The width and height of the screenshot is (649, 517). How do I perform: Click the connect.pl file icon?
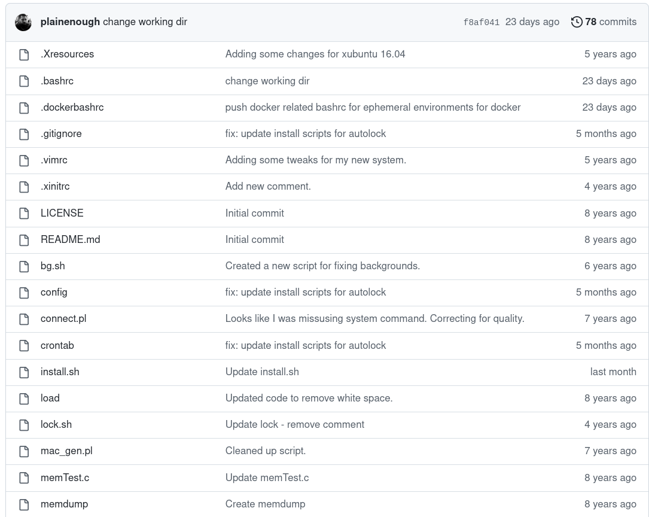click(24, 318)
